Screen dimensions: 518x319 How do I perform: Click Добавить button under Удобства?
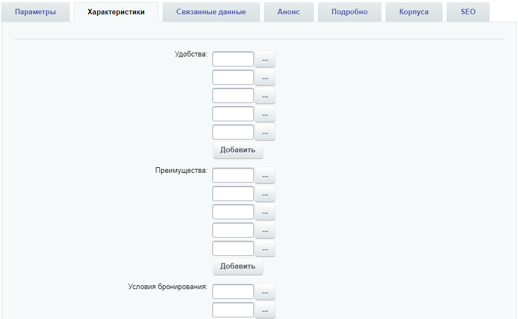pos(238,150)
